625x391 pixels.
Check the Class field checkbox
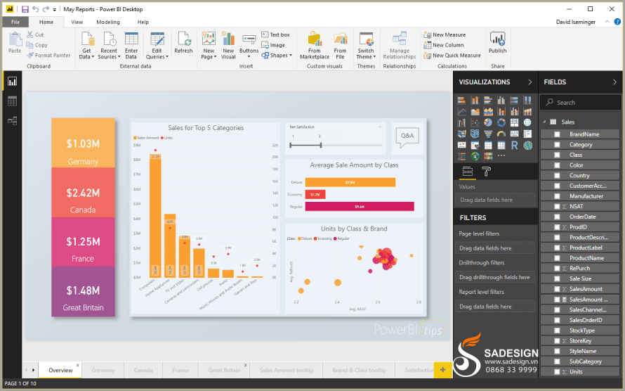[558, 155]
